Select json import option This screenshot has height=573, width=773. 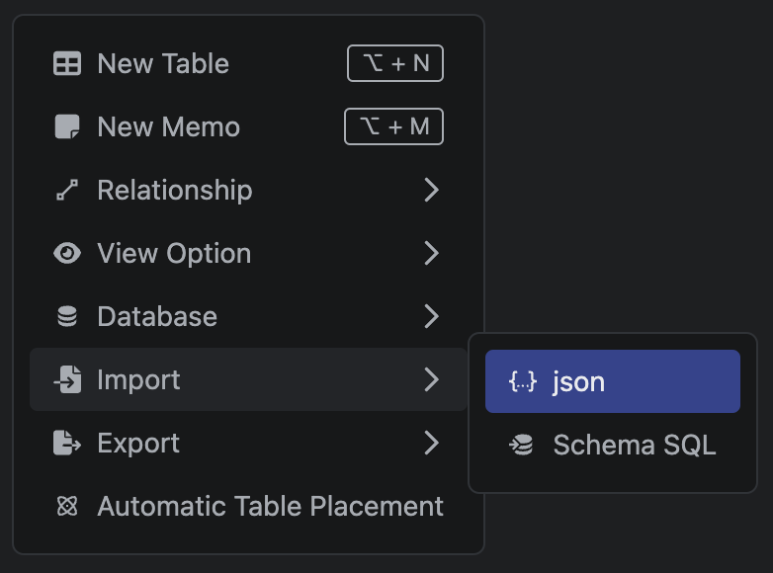[579, 381]
